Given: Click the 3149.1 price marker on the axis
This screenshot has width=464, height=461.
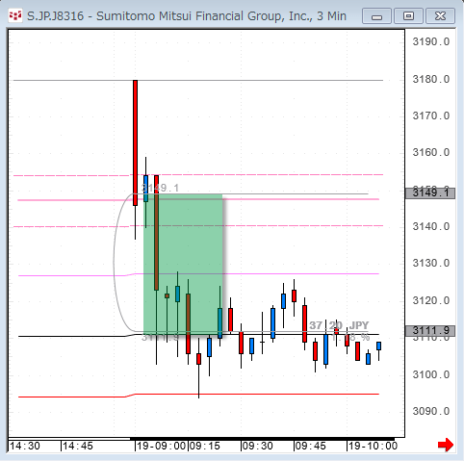Looking at the screenshot, I should pos(430,193).
